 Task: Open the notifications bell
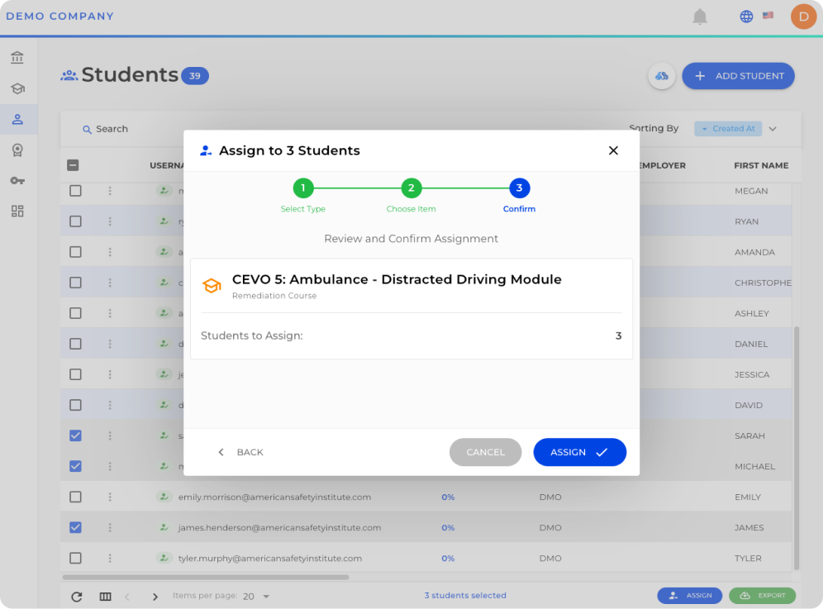click(700, 17)
